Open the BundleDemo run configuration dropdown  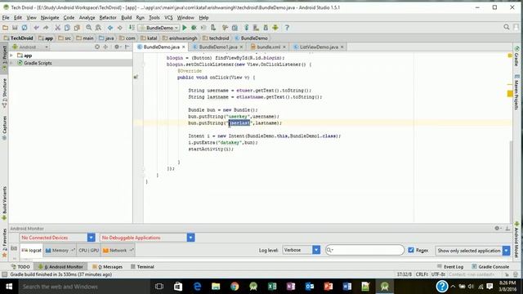coord(159,28)
